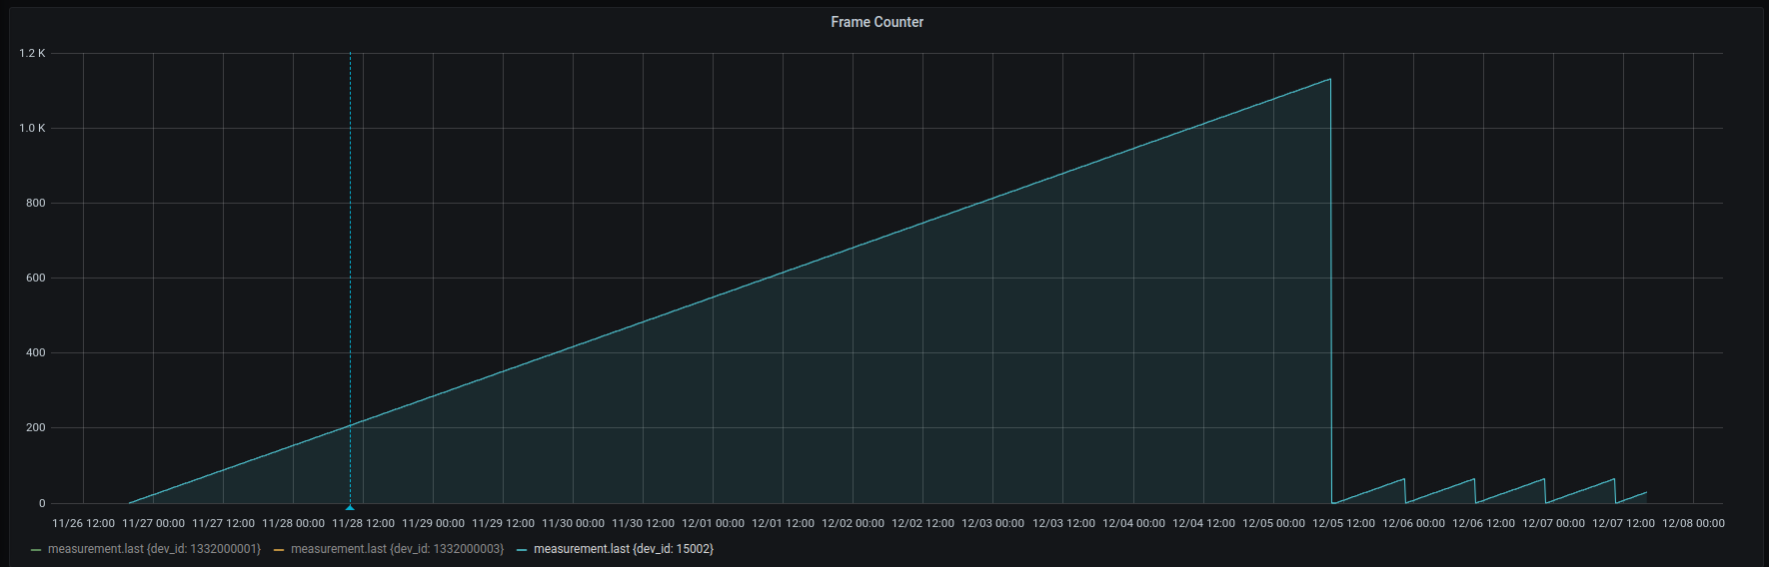Click the 800 y-axis label
This screenshot has width=1769, height=567.
tap(36, 203)
